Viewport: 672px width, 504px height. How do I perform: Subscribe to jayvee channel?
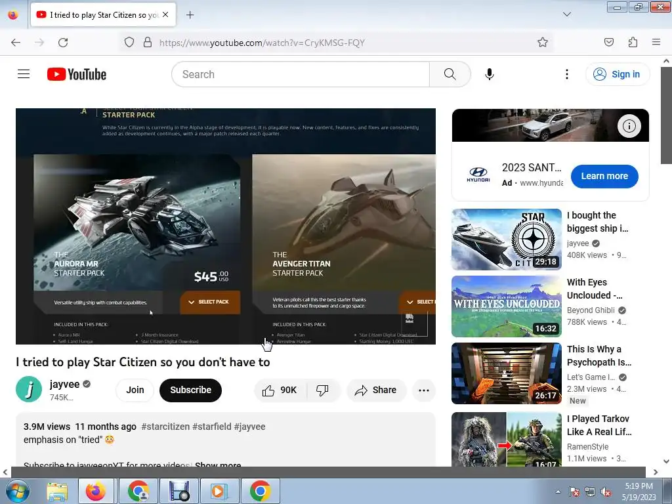pyautogui.click(x=190, y=390)
